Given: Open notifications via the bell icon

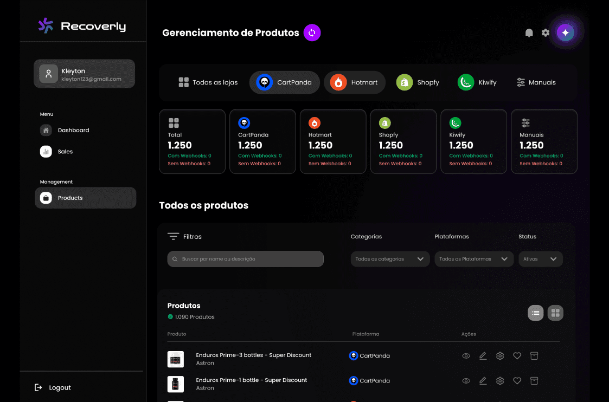Looking at the screenshot, I should tap(529, 33).
